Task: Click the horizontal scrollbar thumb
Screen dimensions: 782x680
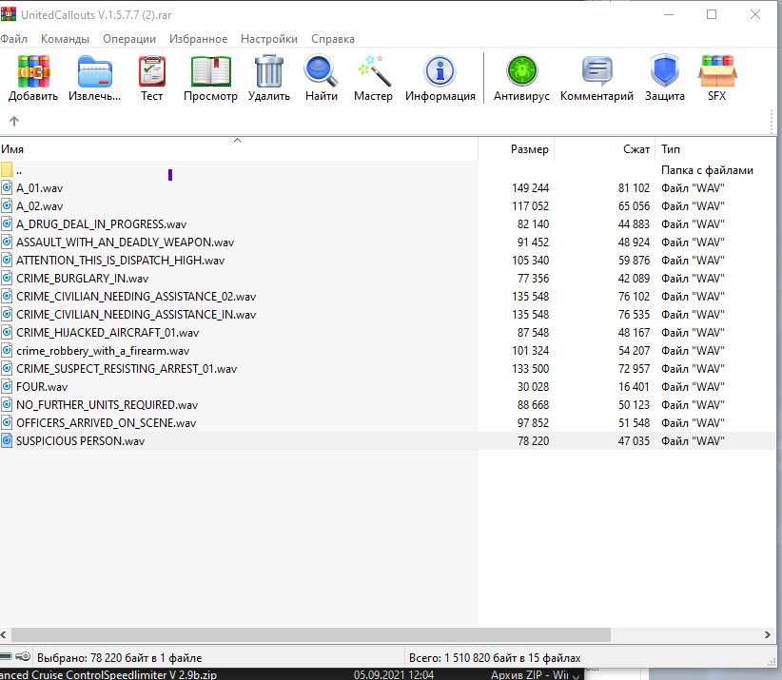Action: click(311, 634)
